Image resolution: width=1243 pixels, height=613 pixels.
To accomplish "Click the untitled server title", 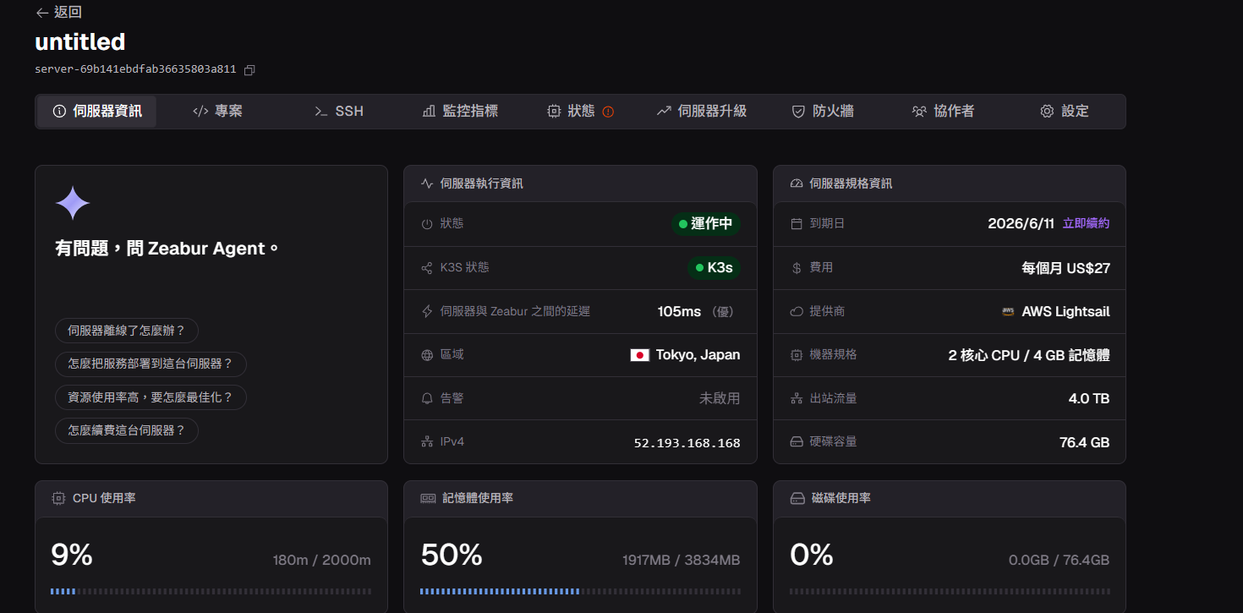I will point(80,41).
